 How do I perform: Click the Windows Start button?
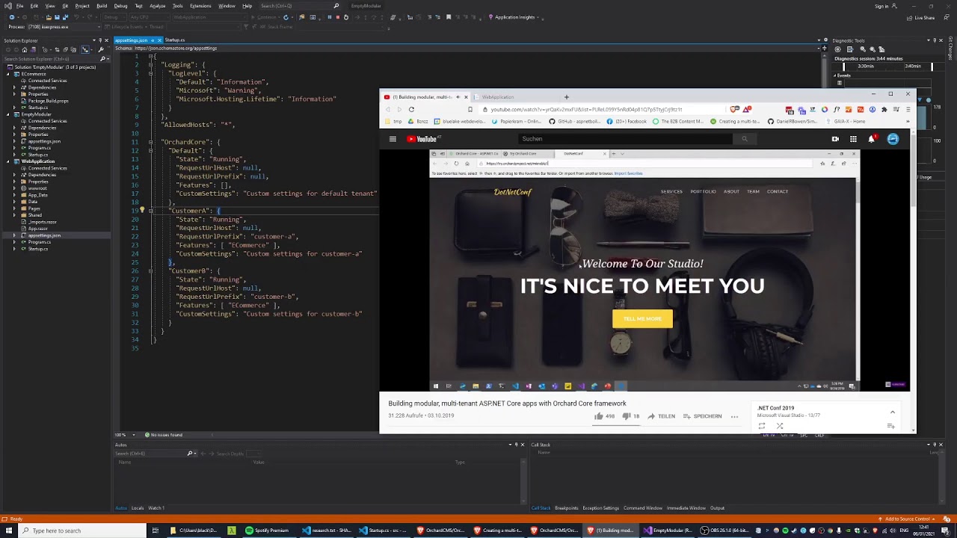point(7,531)
